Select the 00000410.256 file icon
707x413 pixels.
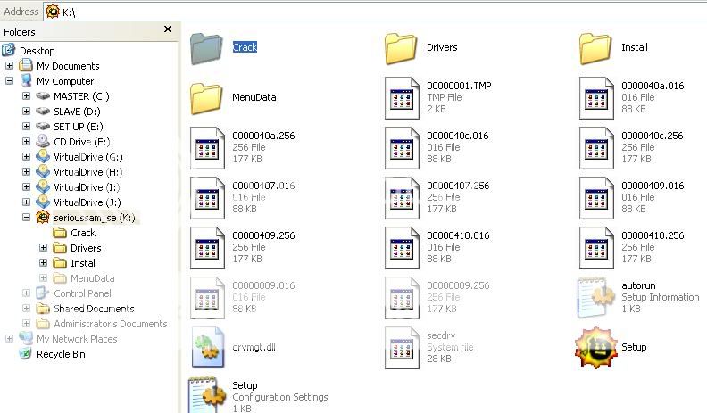(x=596, y=248)
